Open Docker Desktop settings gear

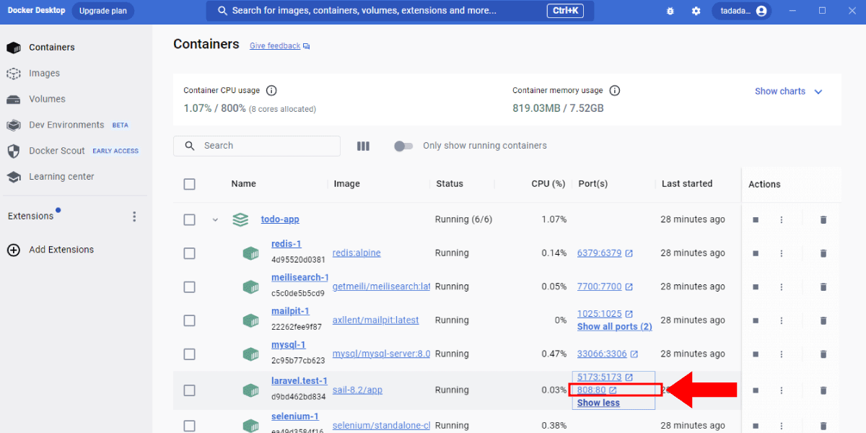(696, 11)
